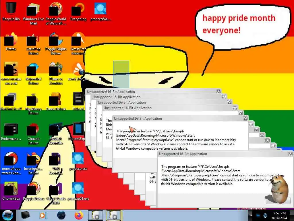Open the Bejeweled Deluxe shortcut

(33, 73)
